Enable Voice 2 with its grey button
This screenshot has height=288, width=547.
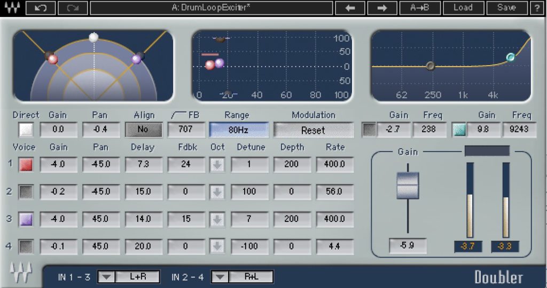(26, 192)
